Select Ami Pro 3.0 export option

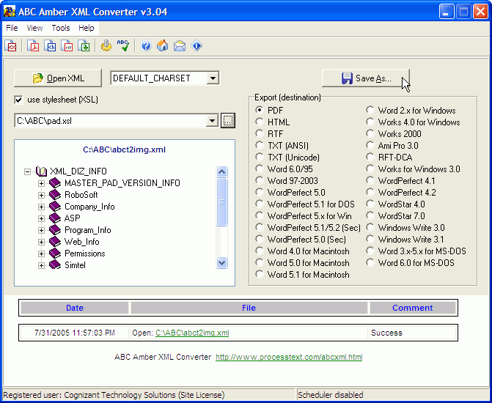(x=370, y=146)
